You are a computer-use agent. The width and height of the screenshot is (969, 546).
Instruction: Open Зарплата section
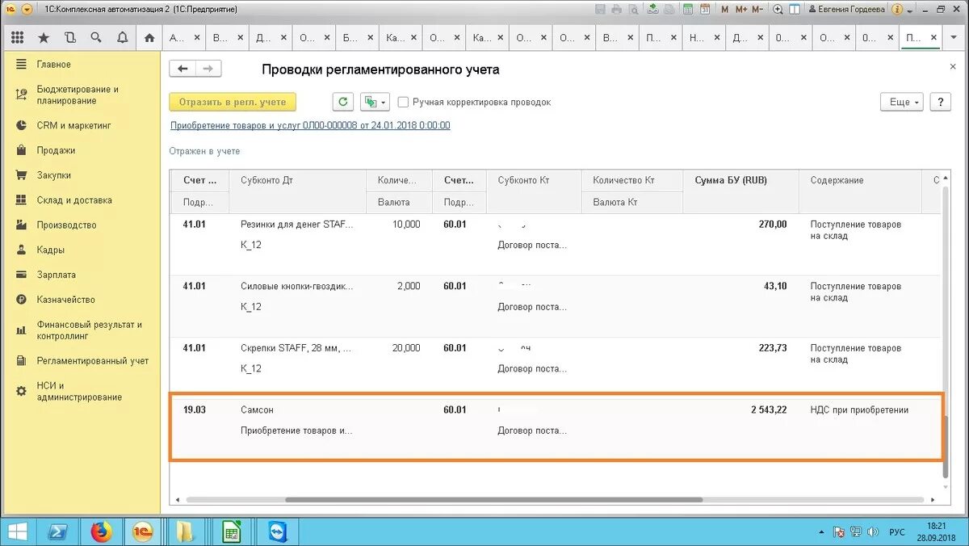(x=56, y=275)
